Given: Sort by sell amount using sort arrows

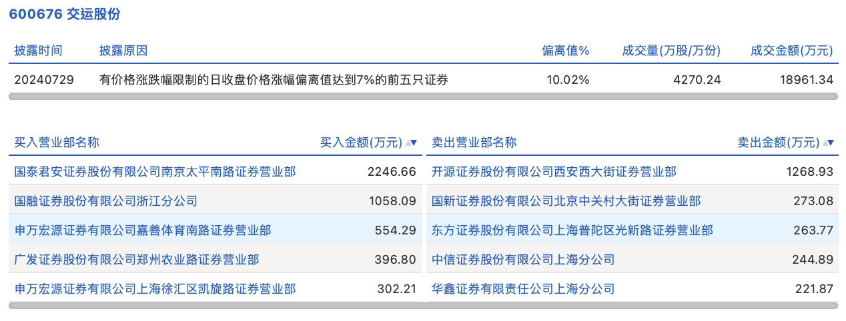Looking at the screenshot, I should pyautogui.click(x=829, y=143).
